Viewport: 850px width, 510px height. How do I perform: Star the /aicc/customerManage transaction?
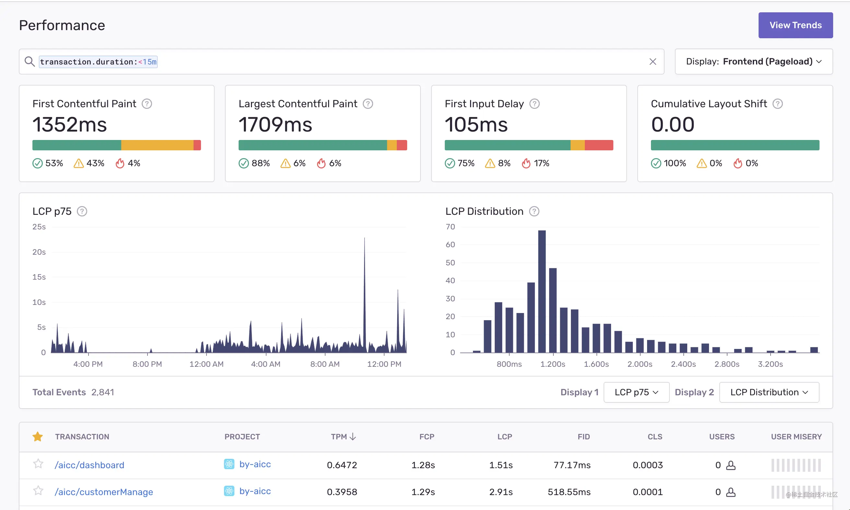point(38,491)
